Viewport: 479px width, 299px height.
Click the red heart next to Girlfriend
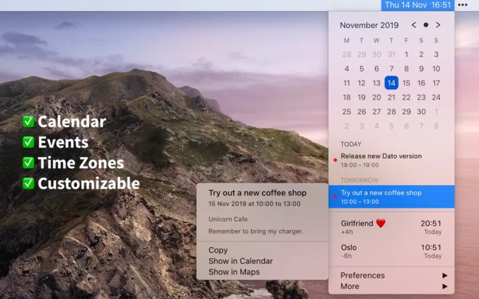coord(381,223)
